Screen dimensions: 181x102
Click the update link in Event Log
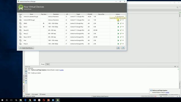tap(62, 70)
